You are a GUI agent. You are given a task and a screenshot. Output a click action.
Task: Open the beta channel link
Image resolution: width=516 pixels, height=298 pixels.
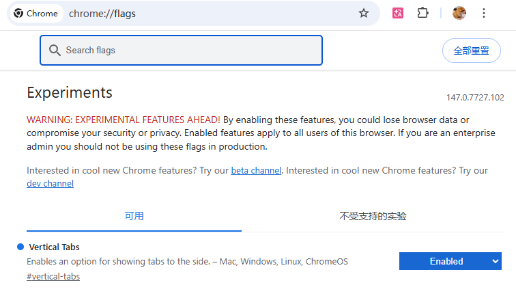pyautogui.click(x=256, y=170)
